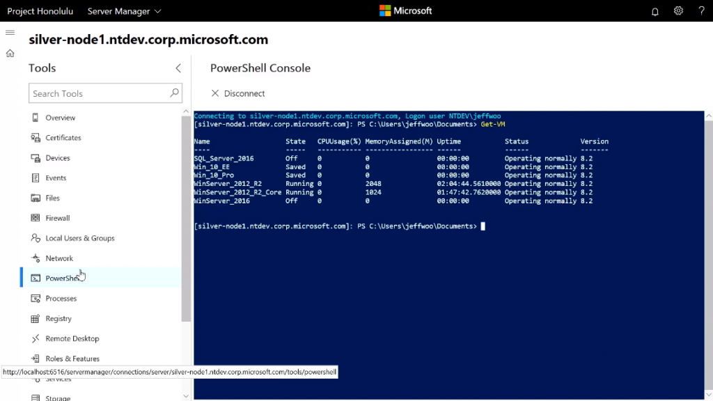Select the Network tool

coord(59,258)
